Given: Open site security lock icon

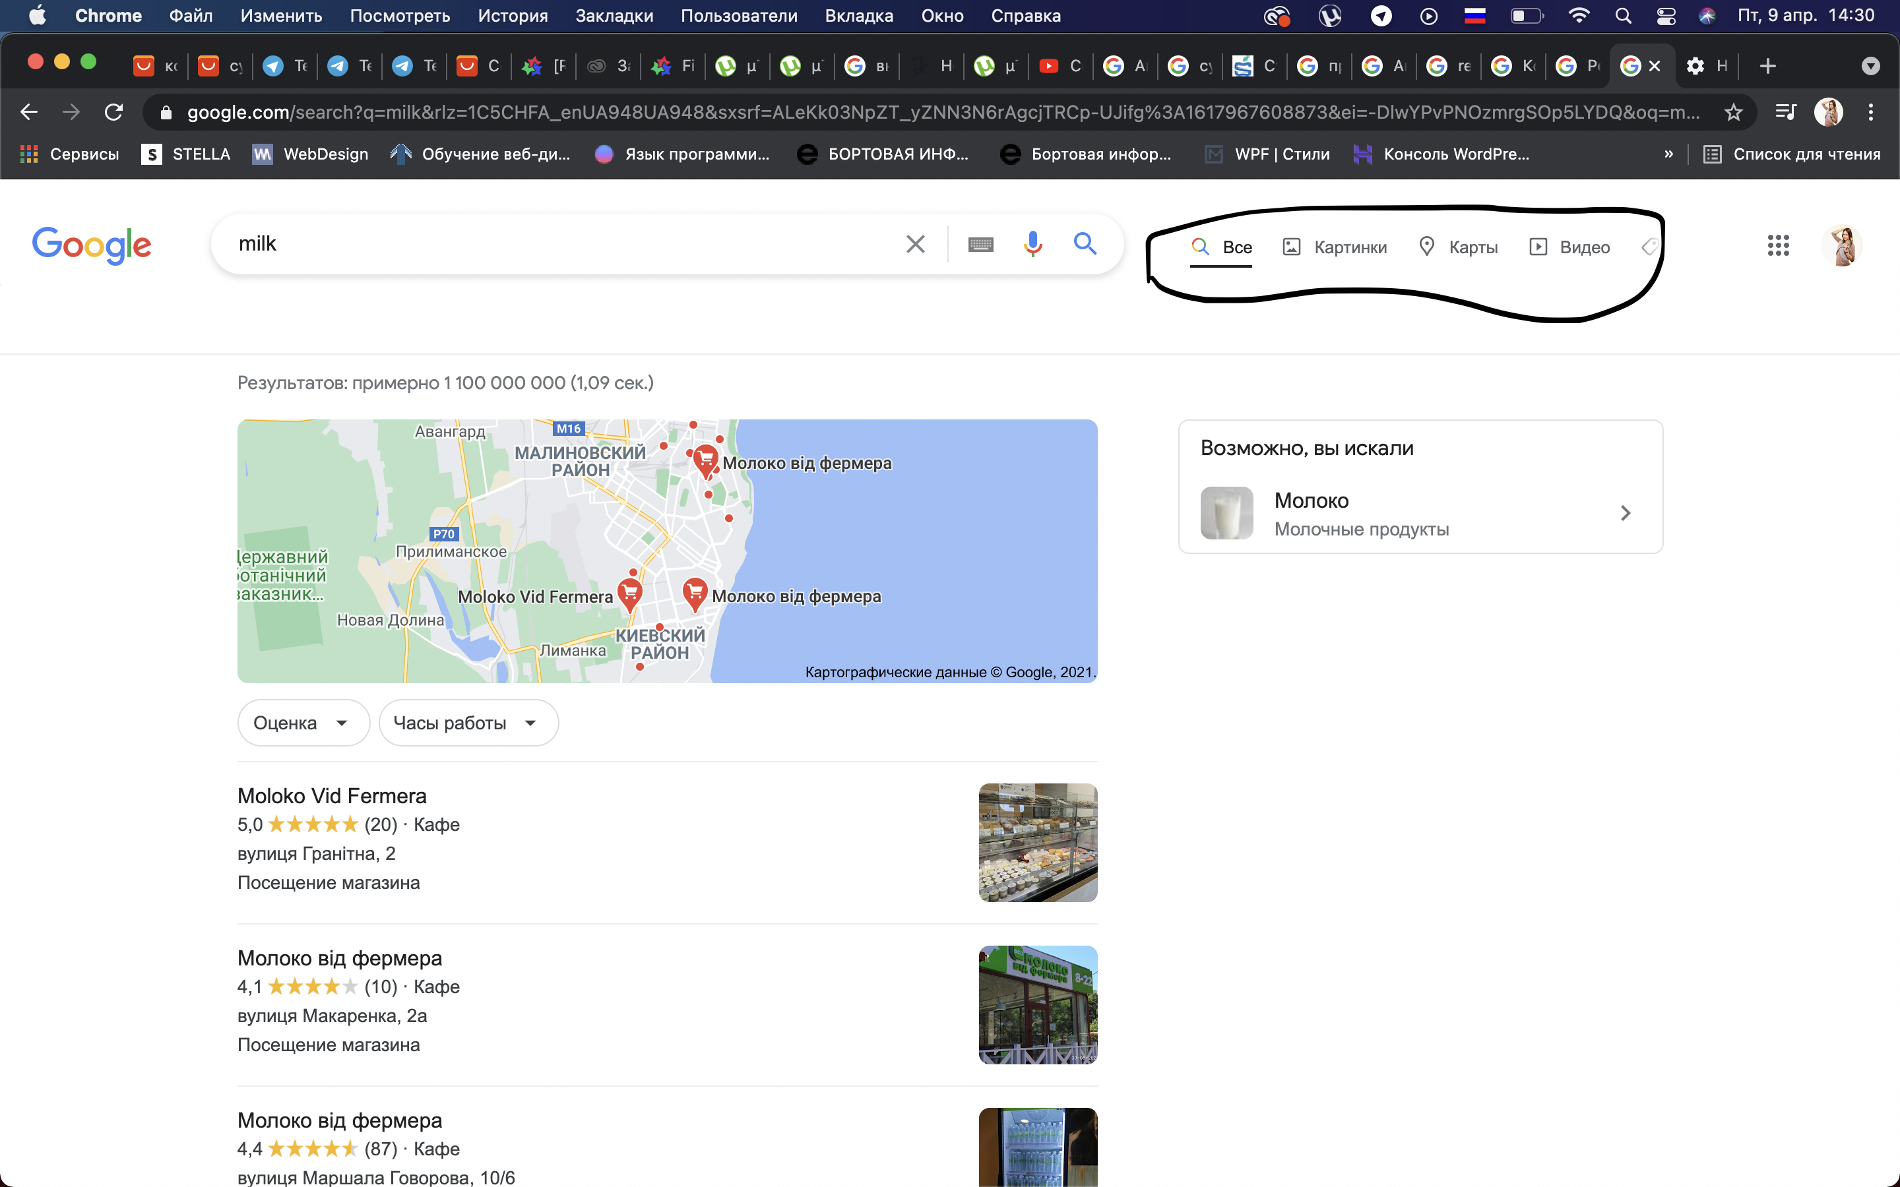Looking at the screenshot, I should [166, 112].
